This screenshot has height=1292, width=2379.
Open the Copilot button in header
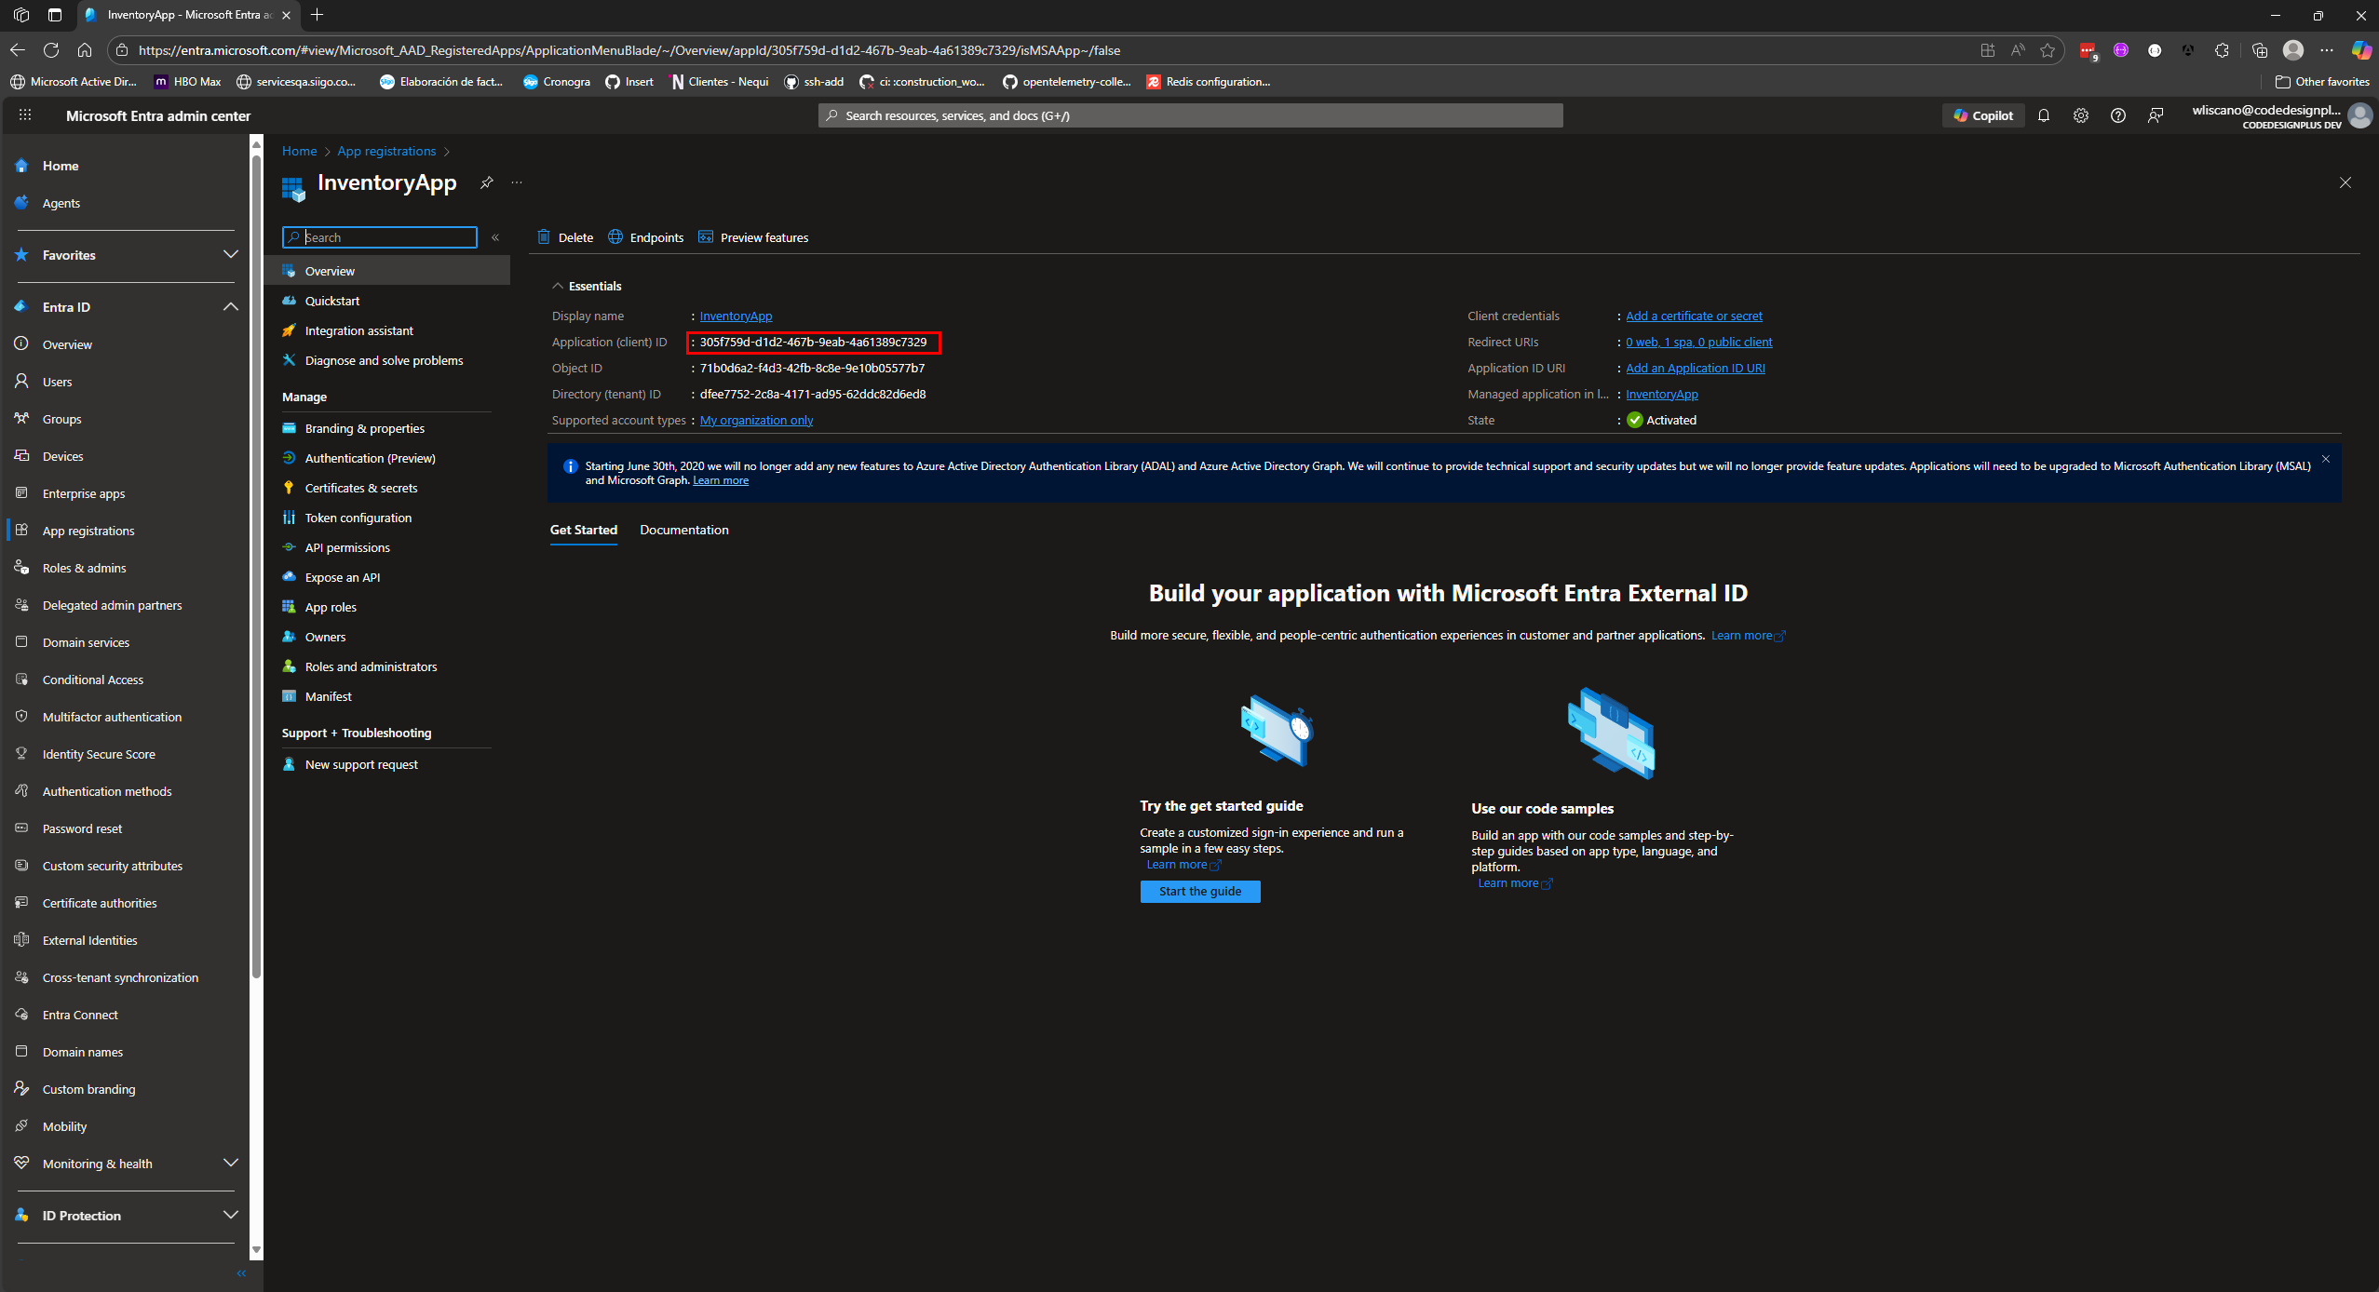click(1983, 115)
